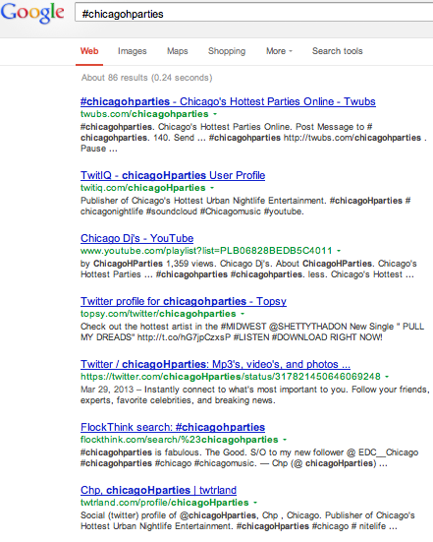This screenshot has width=433, height=542.
Task: Open Search tools
Action: pos(338,51)
